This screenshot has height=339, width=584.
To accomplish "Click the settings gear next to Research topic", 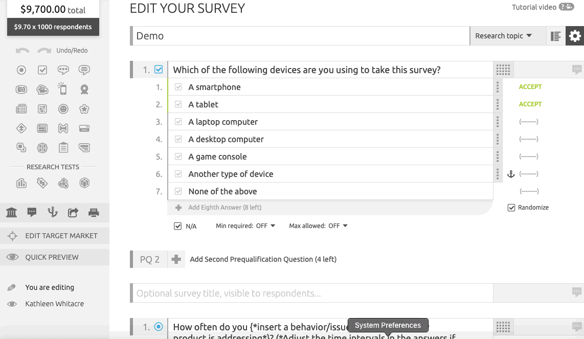I will (x=575, y=36).
